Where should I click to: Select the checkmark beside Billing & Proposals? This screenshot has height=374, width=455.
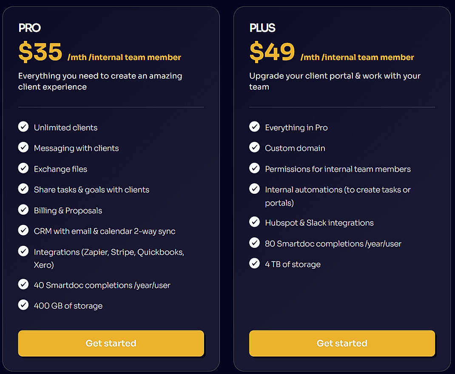[23, 210]
